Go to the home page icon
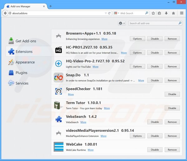The height and width of the screenshot is (161, 187). [x=173, y=13]
